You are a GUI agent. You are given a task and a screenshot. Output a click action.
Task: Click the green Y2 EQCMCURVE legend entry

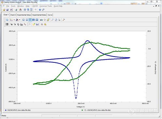[x=96, y=110]
